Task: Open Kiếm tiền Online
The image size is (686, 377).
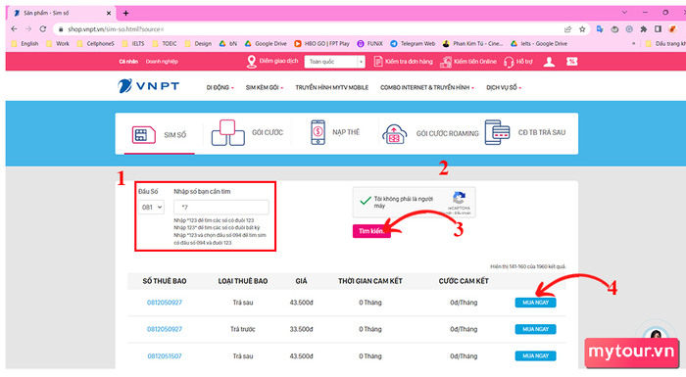Action: (468, 62)
